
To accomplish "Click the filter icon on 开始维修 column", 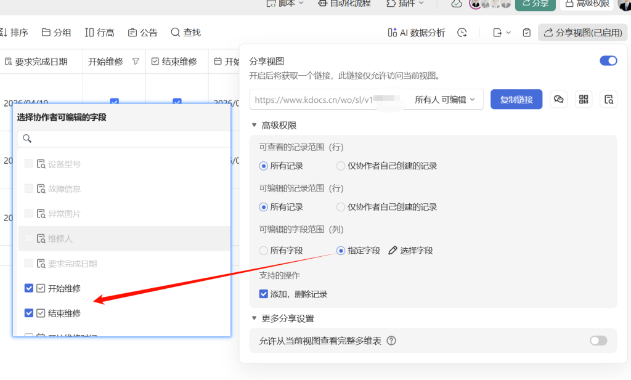I will (x=136, y=62).
